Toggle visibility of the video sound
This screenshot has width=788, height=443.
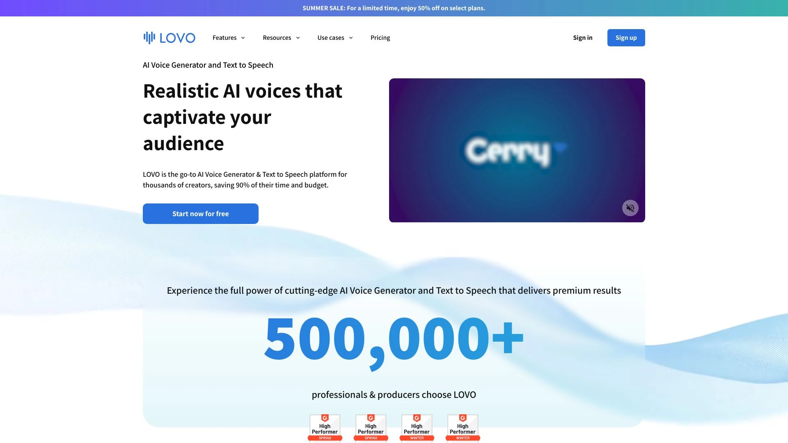point(630,208)
